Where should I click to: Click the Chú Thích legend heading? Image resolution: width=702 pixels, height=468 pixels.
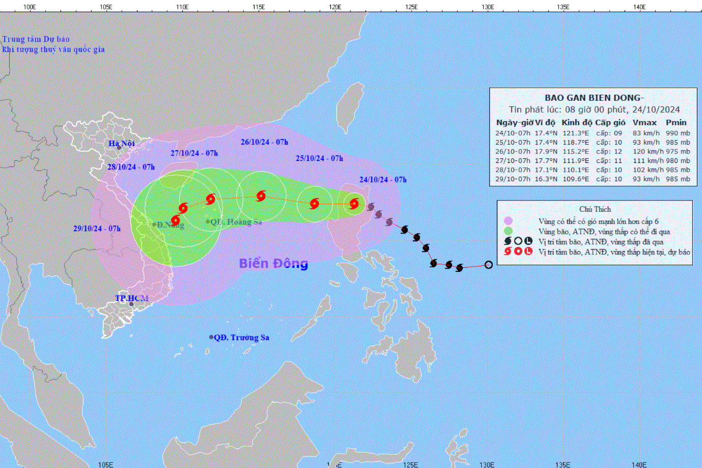(x=595, y=209)
